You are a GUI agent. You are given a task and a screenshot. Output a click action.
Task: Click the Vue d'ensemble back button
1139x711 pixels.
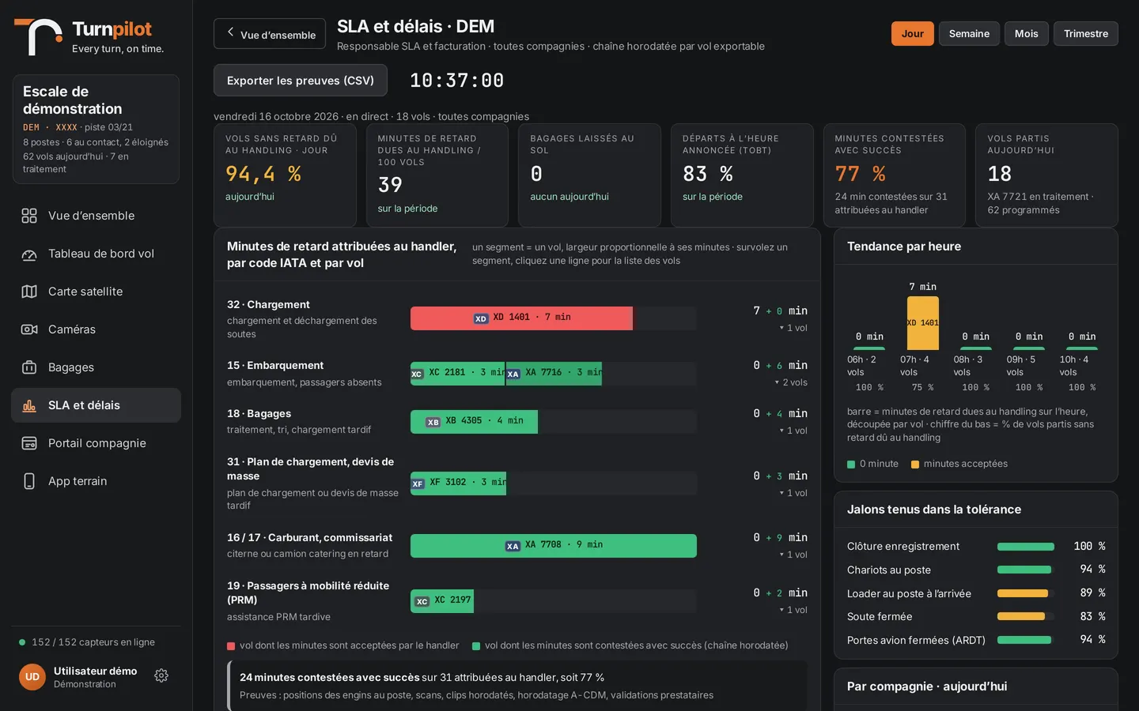coord(270,34)
